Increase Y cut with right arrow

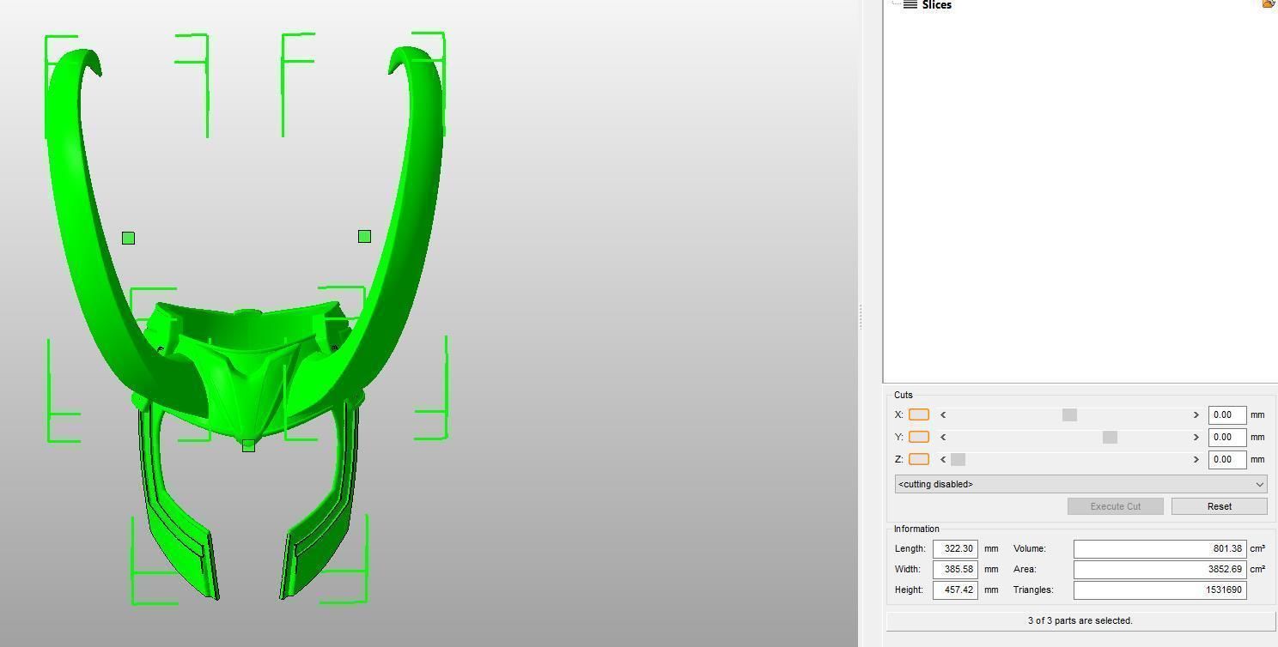click(x=1196, y=437)
